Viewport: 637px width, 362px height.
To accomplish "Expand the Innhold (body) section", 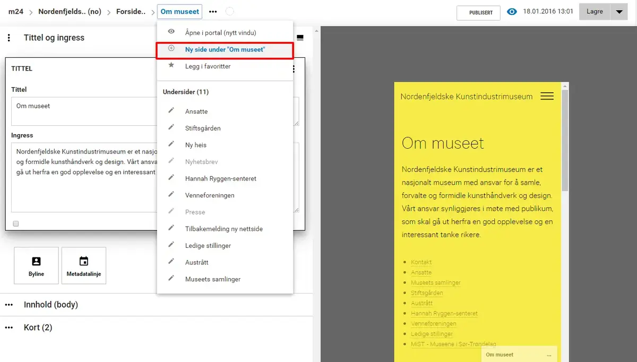I will coord(51,305).
